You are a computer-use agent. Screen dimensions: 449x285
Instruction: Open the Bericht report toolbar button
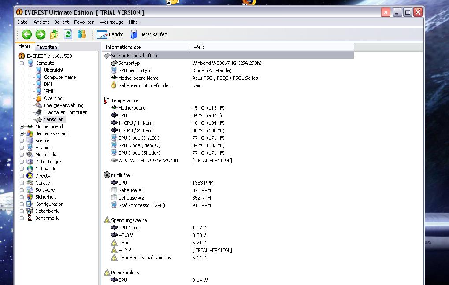[110, 34]
